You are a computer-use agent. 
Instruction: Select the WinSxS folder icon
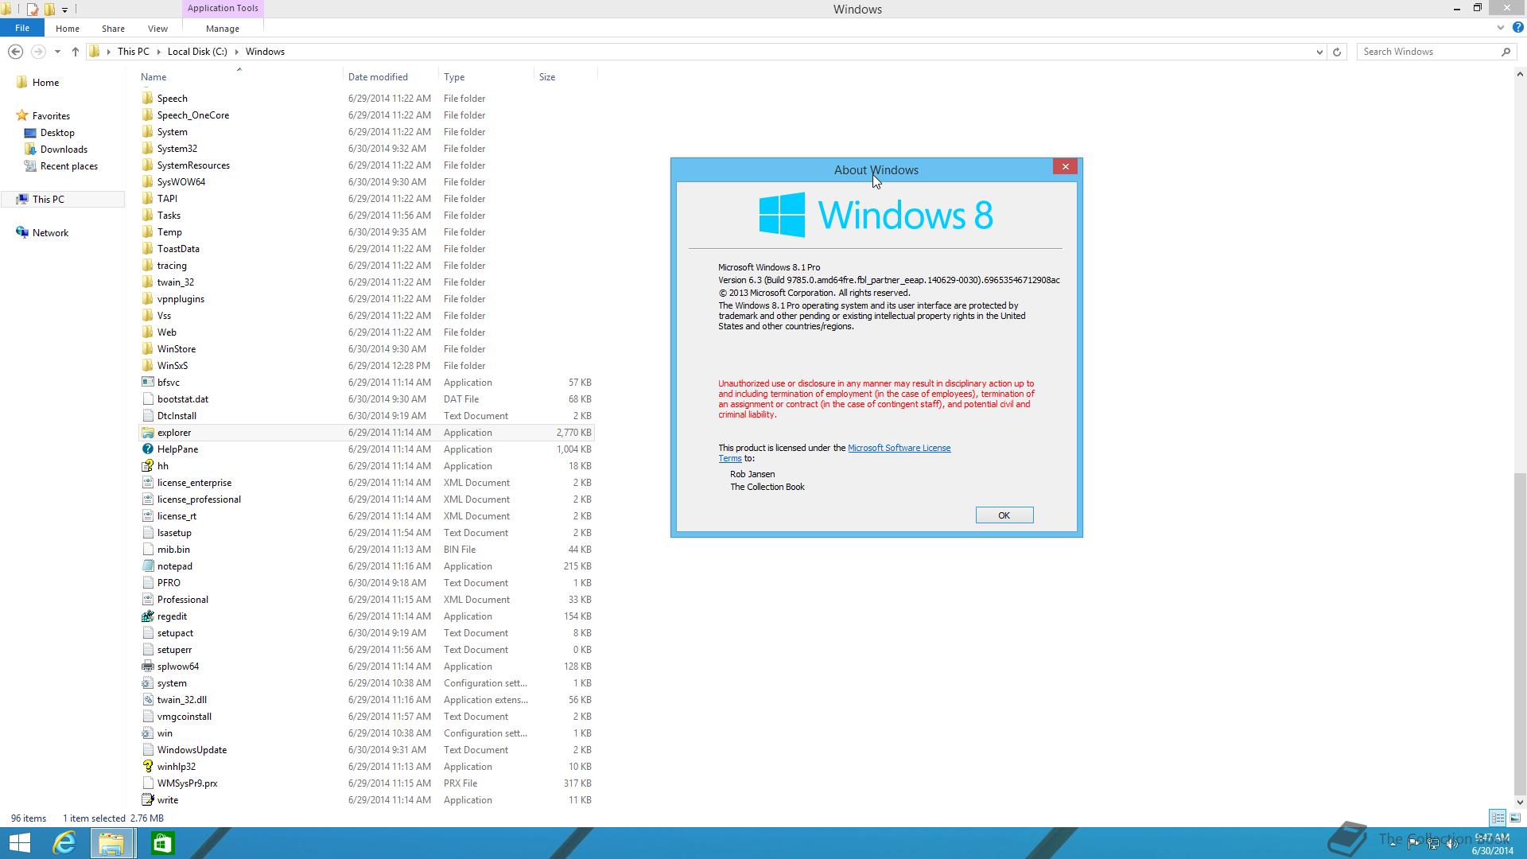147,366
